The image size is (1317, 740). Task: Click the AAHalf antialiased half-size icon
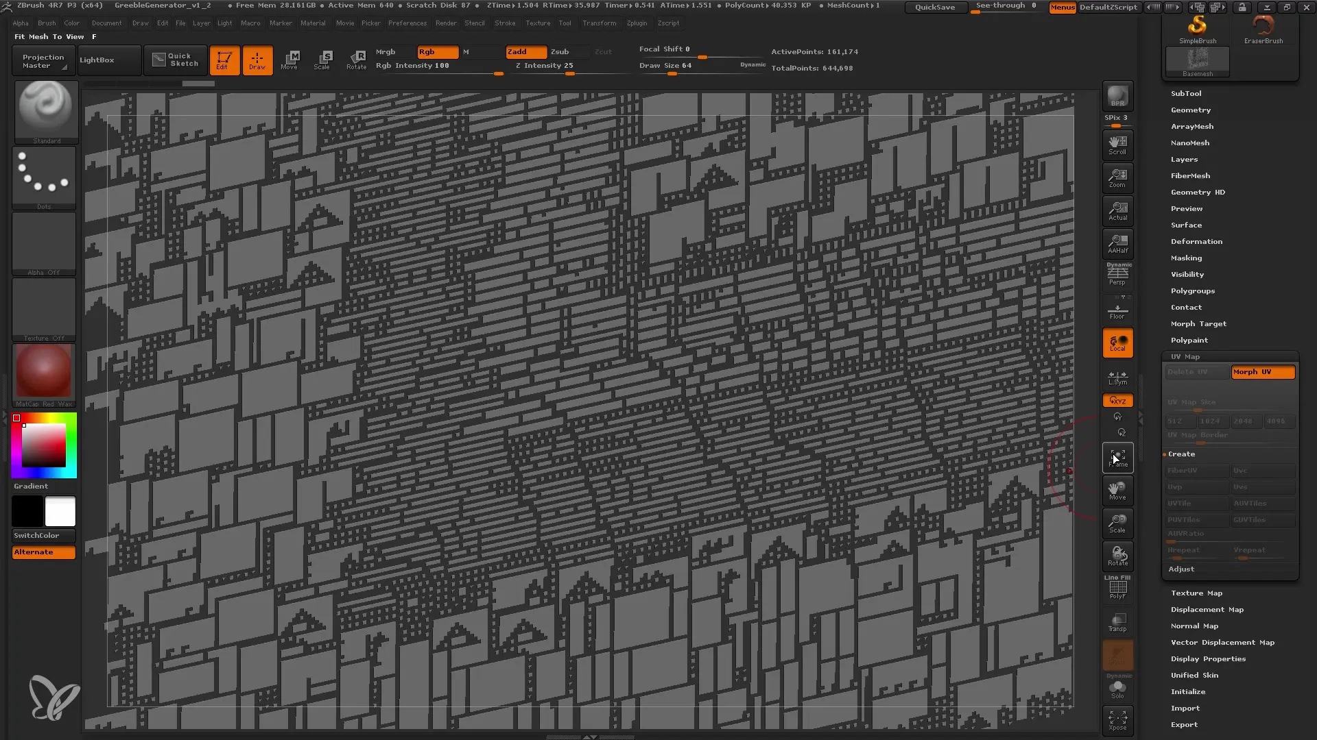(x=1117, y=243)
